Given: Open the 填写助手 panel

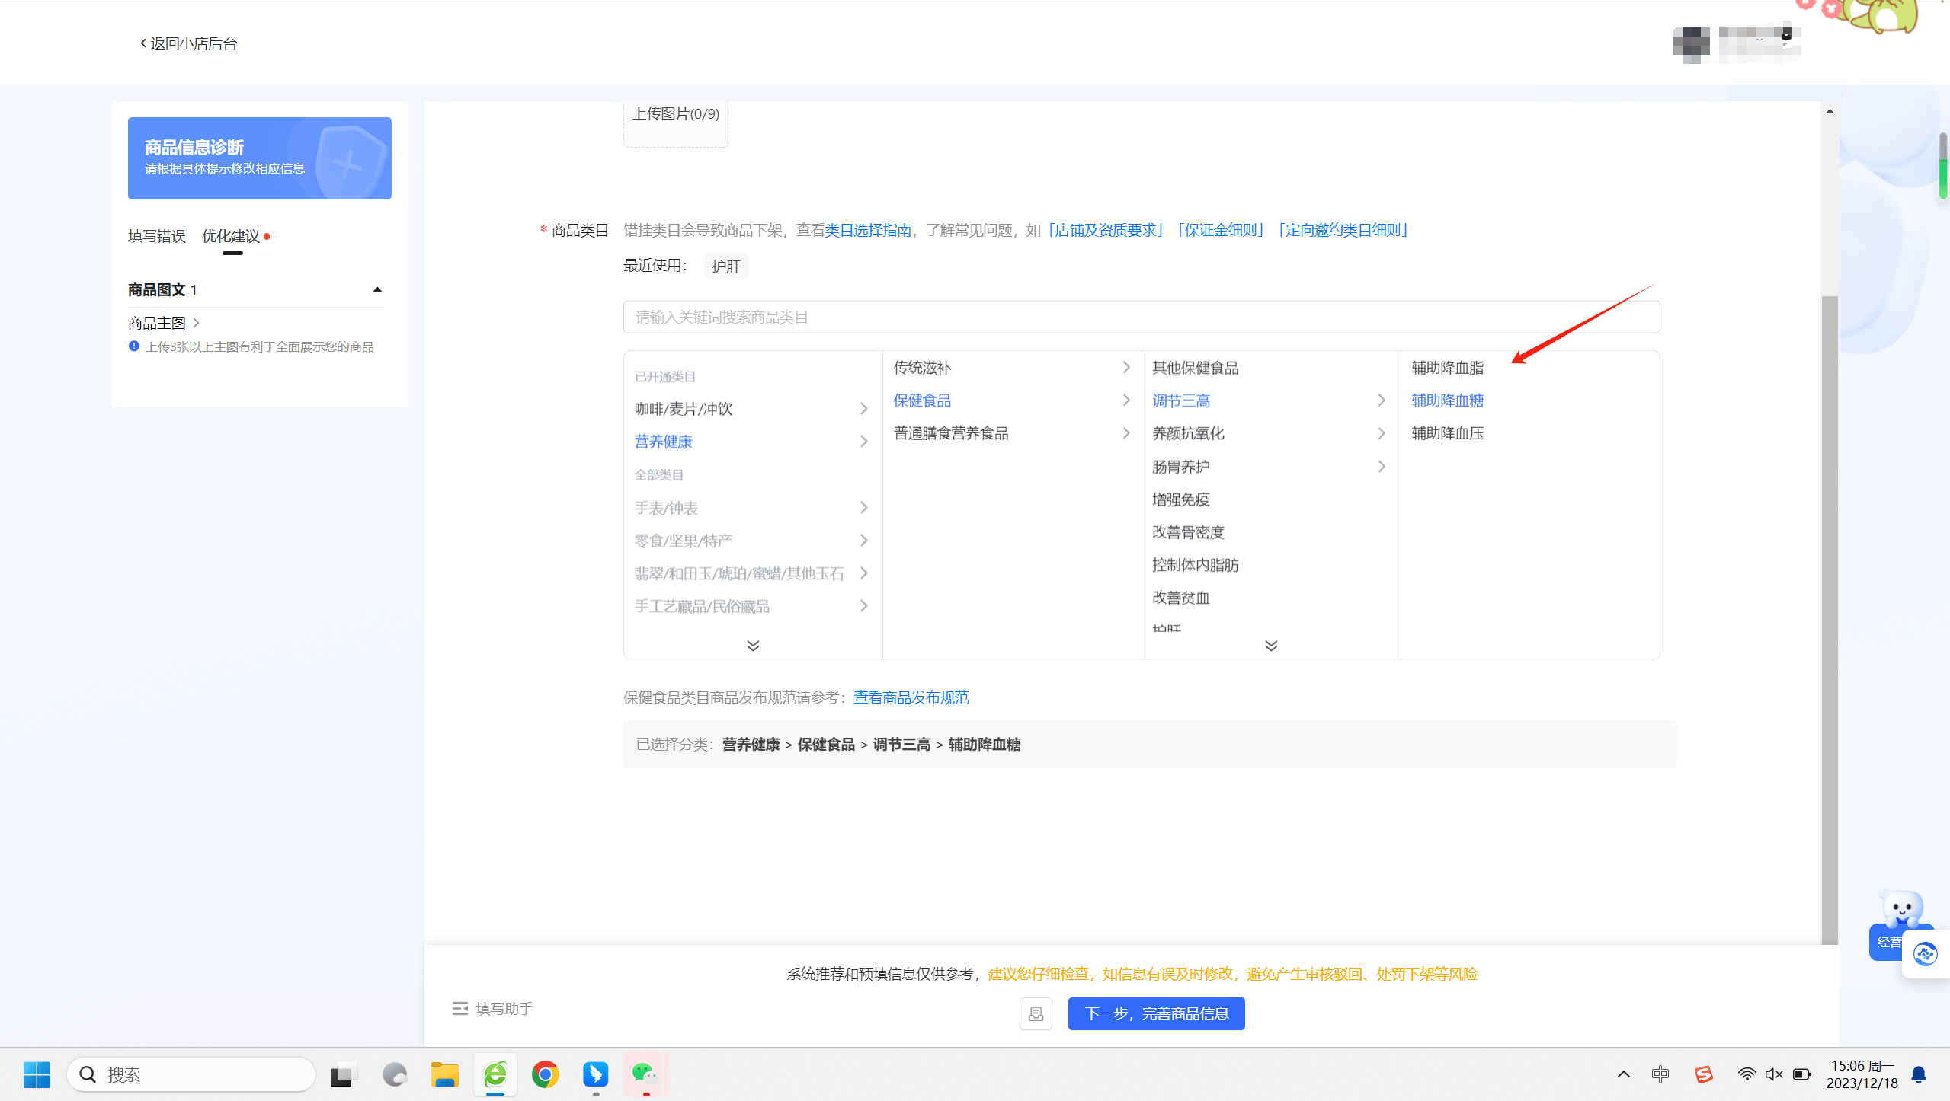Looking at the screenshot, I should coord(492,1009).
